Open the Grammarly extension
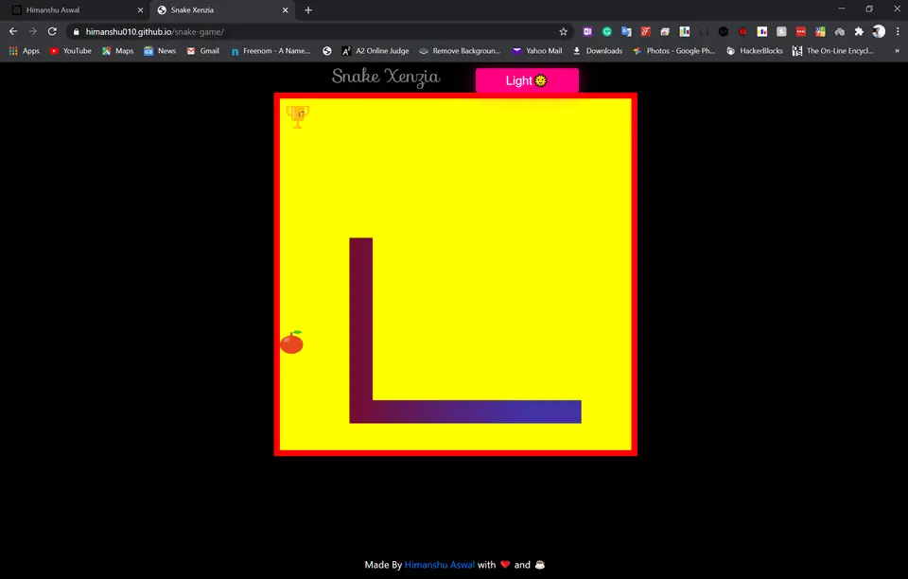The image size is (908, 579). click(607, 32)
